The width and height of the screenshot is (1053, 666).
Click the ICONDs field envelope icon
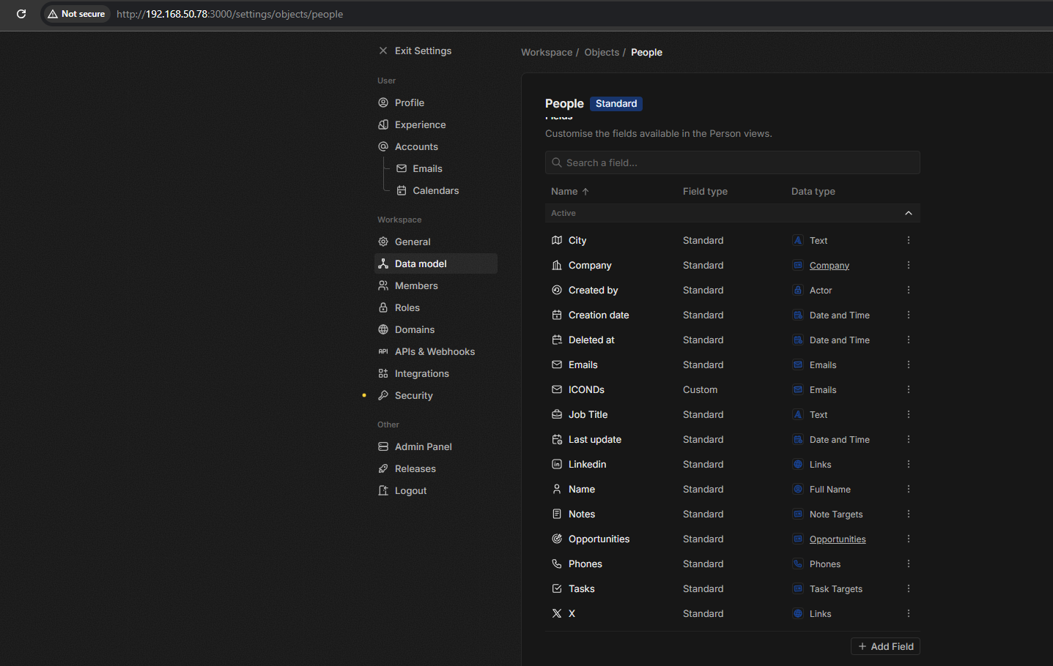pos(557,389)
